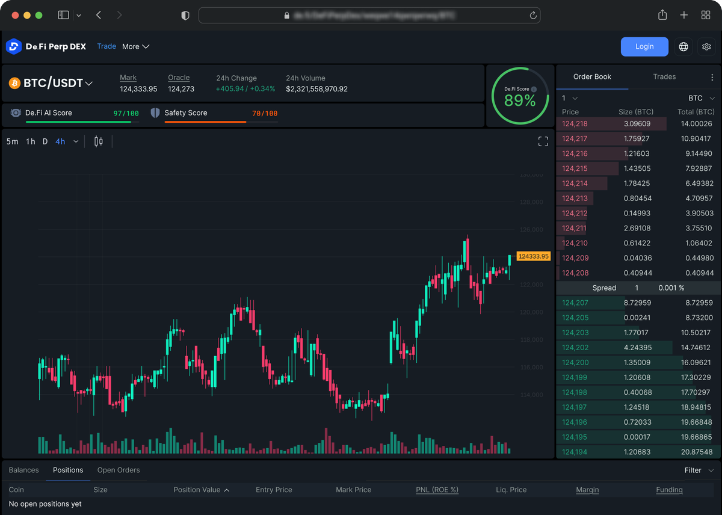Toggle the Safari sidebar icon
The width and height of the screenshot is (722, 515).
pyautogui.click(x=63, y=14)
